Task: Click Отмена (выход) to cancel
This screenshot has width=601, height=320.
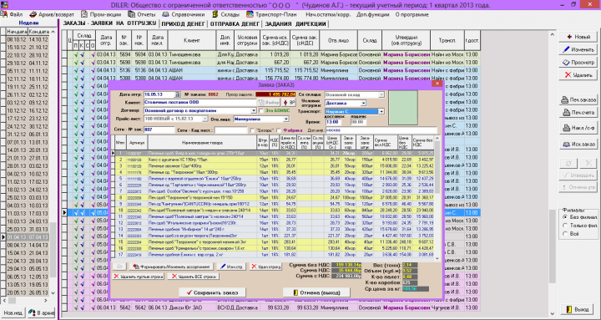Action: [316, 292]
